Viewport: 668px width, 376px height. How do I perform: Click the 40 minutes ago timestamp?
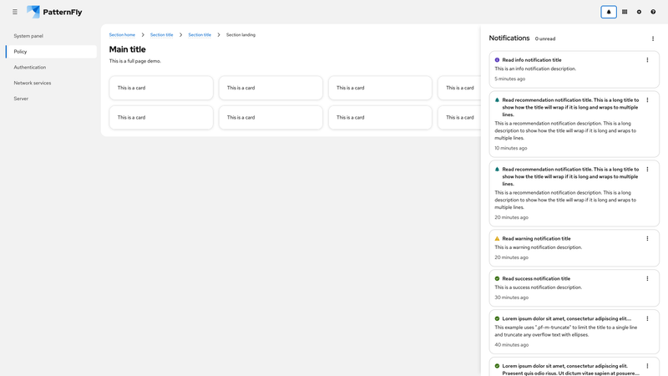pyautogui.click(x=511, y=345)
